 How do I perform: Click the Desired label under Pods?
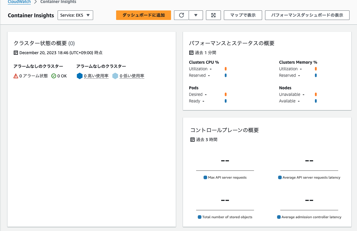(x=196, y=94)
